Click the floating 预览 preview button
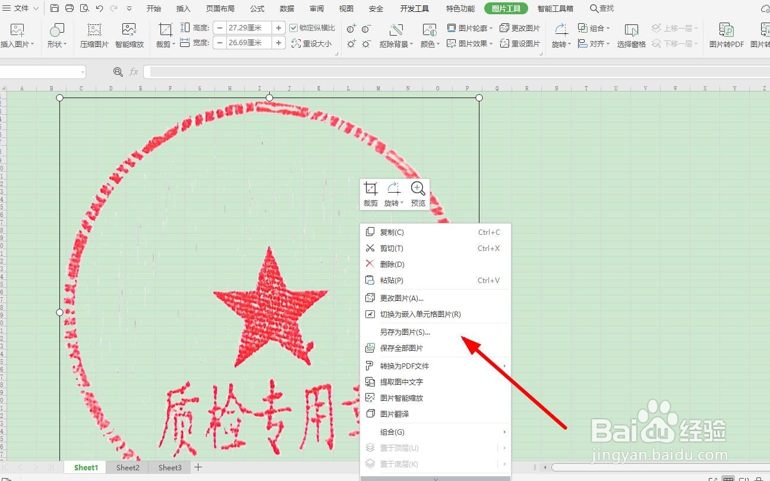This screenshot has width=770, height=481. tap(418, 194)
